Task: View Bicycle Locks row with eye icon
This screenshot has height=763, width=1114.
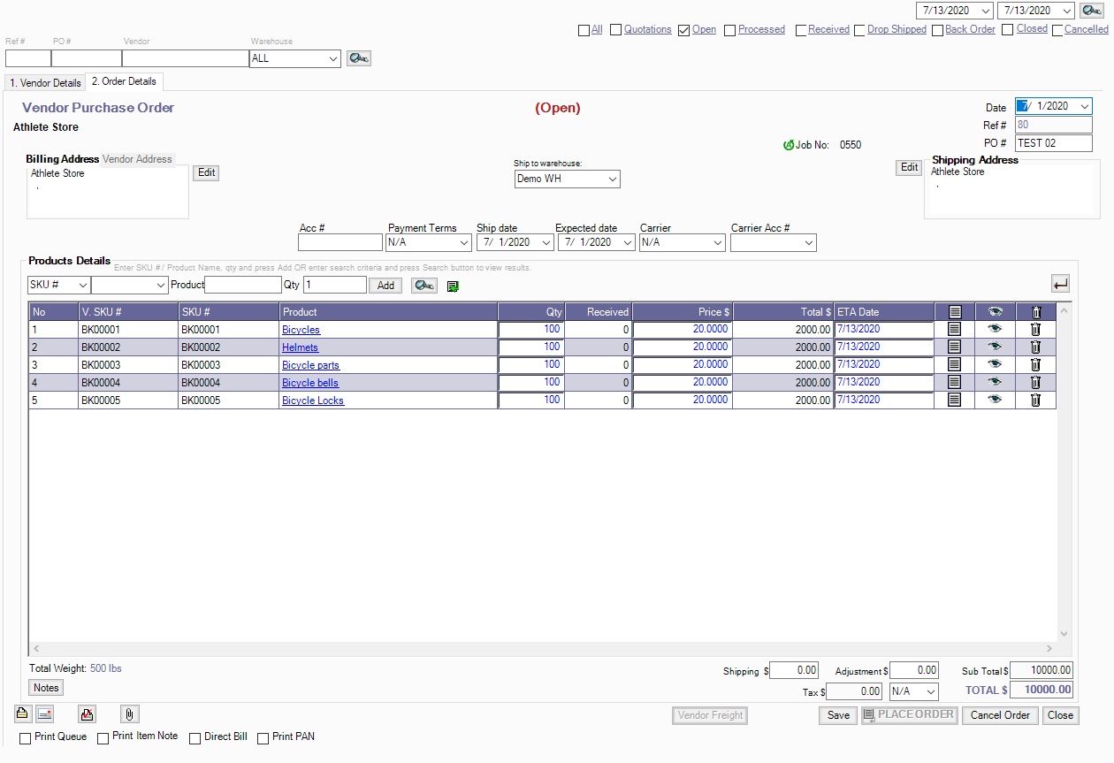Action: click(996, 400)
